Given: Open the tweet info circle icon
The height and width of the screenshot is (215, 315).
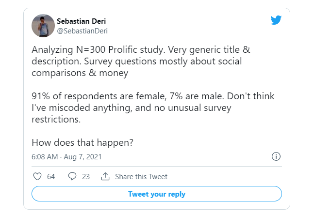Looking at the screenshot, I should [x=276, y=157].
